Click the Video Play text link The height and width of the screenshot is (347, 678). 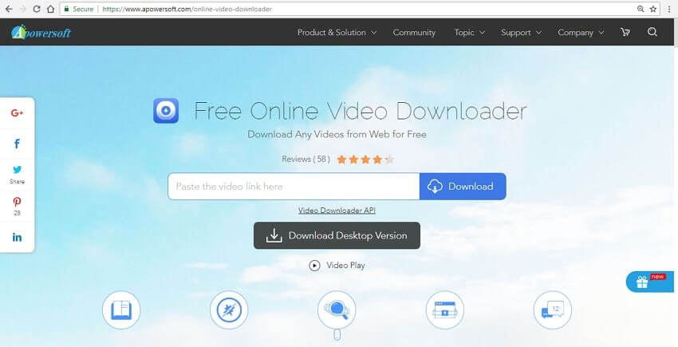click(x=345, y=265)
